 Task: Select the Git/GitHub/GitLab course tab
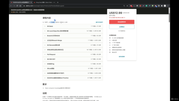click(21, 2)
